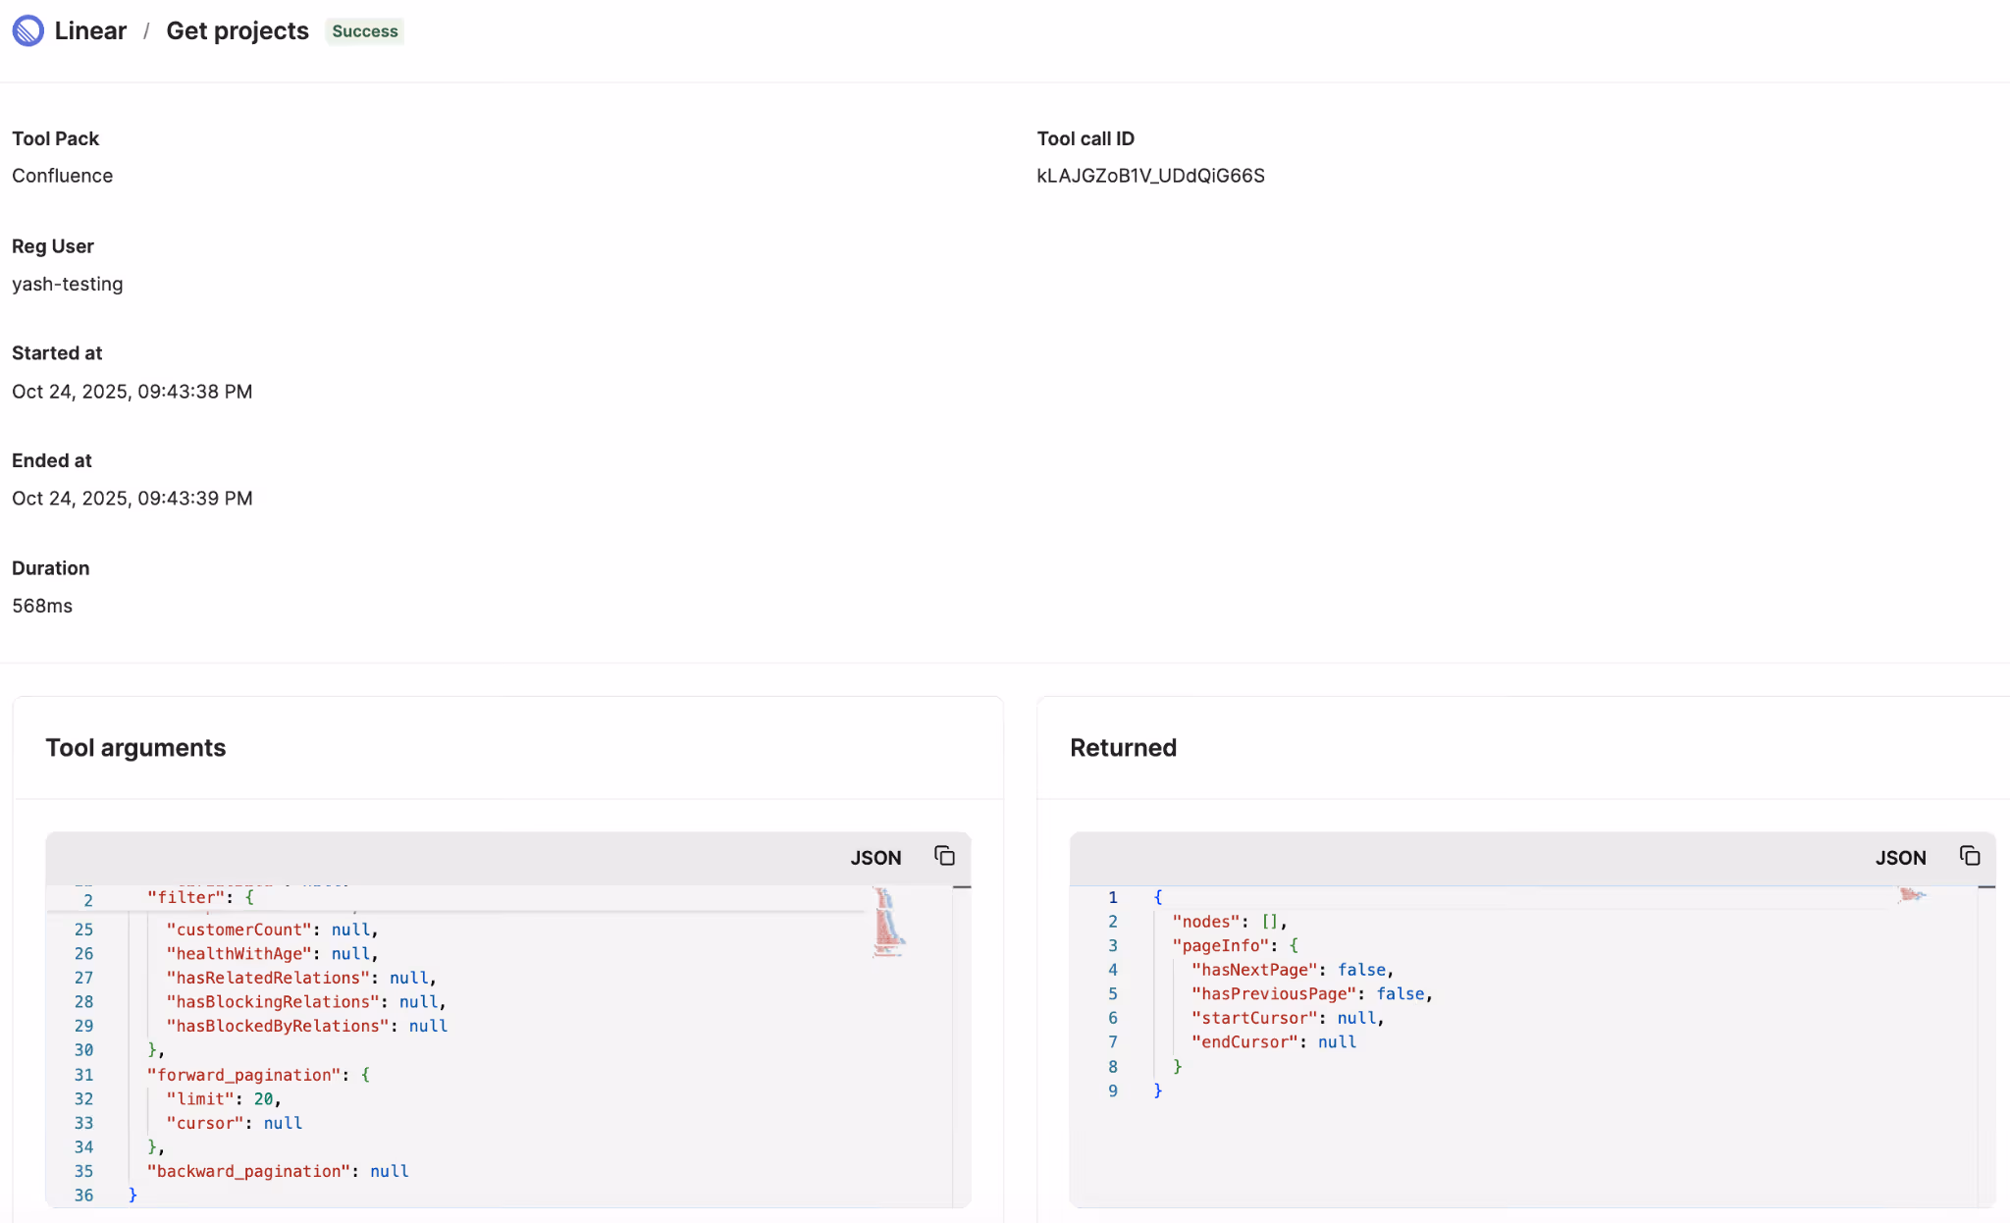
Task: Click line number 25 in Tool arguments
Action: [x=84, y=929]
